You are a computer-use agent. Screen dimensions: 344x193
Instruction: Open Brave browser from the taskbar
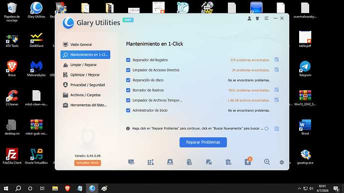coord(67,189)
